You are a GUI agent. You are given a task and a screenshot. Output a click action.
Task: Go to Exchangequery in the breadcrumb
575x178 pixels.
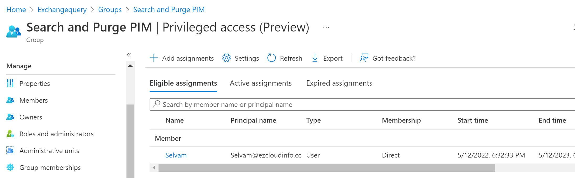[62, 10]
